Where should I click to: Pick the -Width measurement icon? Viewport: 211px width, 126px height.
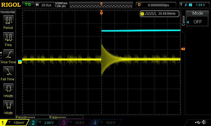[x=8, y=106]
